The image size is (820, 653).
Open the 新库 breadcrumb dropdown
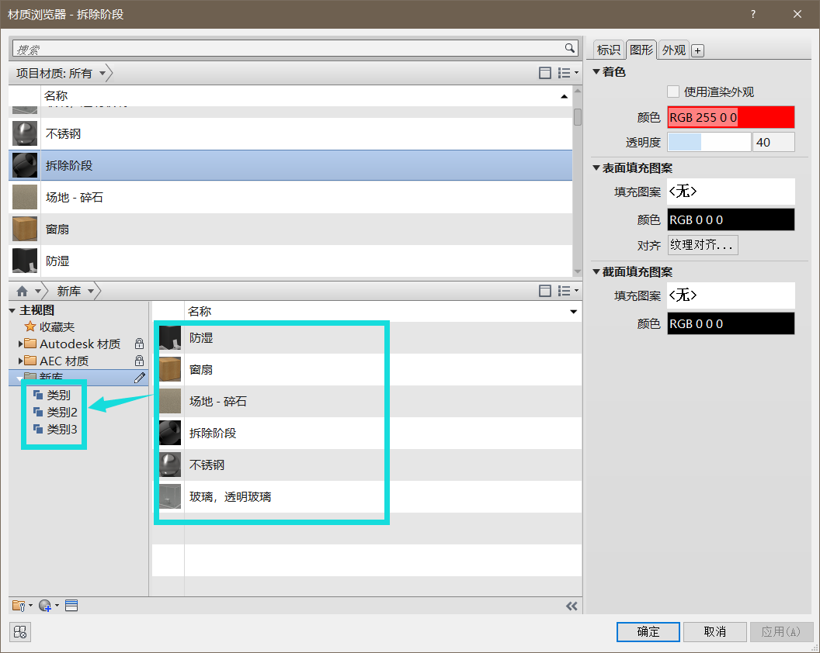click(x=91, y=291)
